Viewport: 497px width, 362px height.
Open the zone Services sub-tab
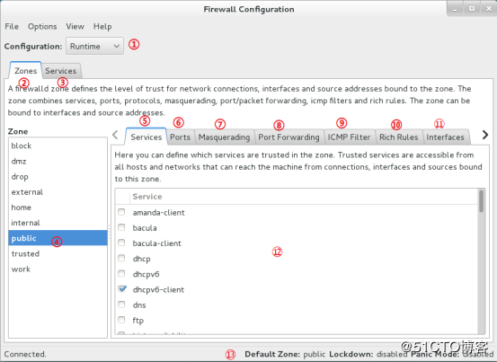coord(146,137)
